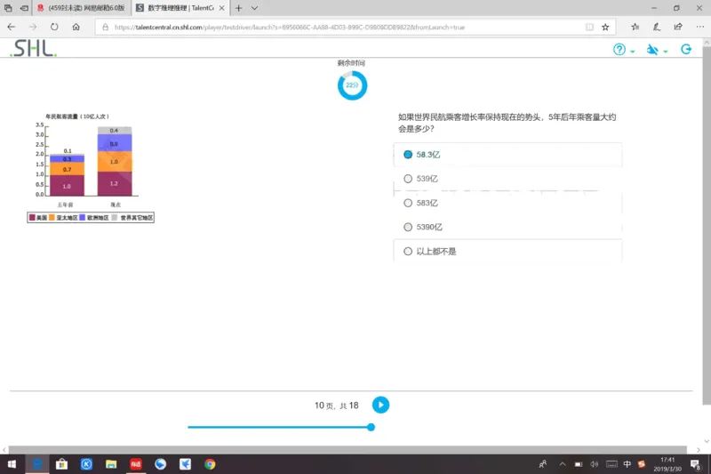The image size is (711, 474).
Task: Click the tabs set aside icon
Action: tap(8, 8)
